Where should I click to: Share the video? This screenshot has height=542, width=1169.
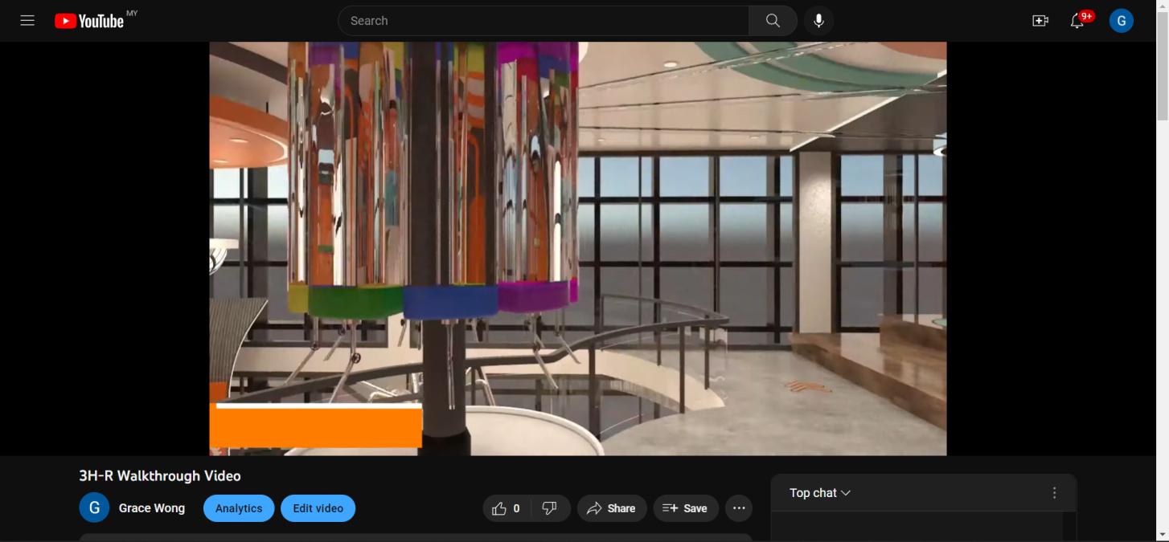click(x=612, y=508)
